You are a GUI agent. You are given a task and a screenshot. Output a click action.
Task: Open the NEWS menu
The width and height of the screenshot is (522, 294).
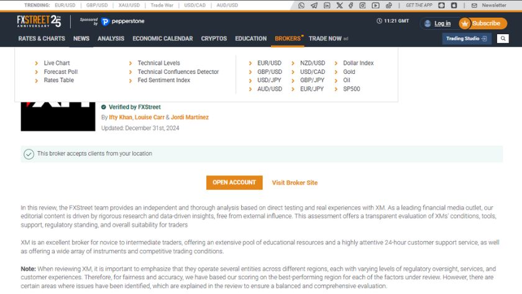(x=81, y=39)
